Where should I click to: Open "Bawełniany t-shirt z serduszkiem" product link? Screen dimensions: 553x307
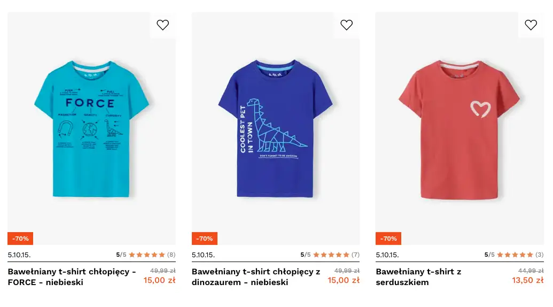(418, 277)
